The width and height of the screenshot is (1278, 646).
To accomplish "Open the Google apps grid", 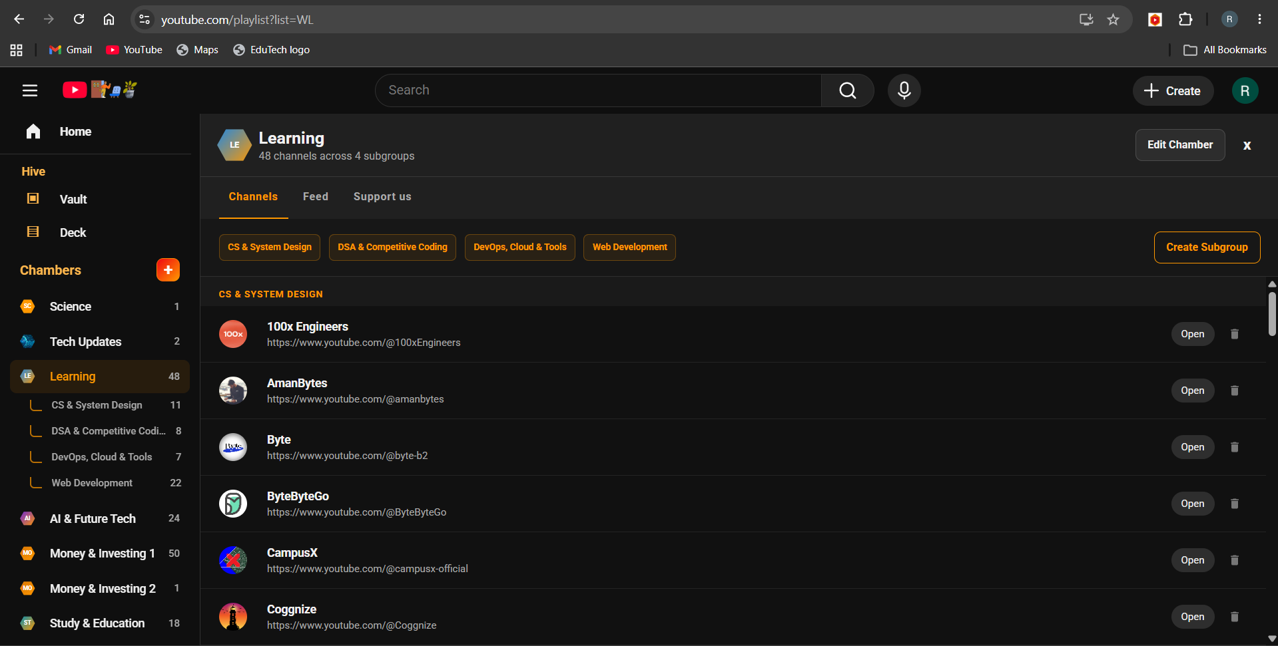I will click(x=17, y=50).
